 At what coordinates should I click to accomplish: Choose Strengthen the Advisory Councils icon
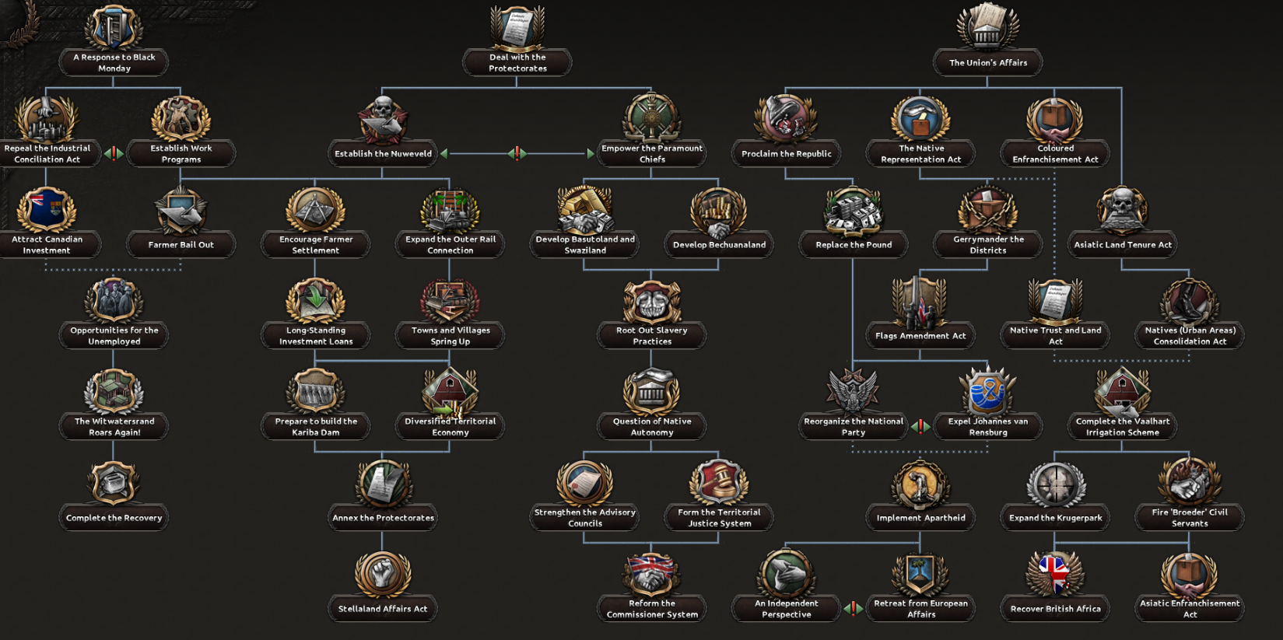pyautogui.click(x=584, y=482)
